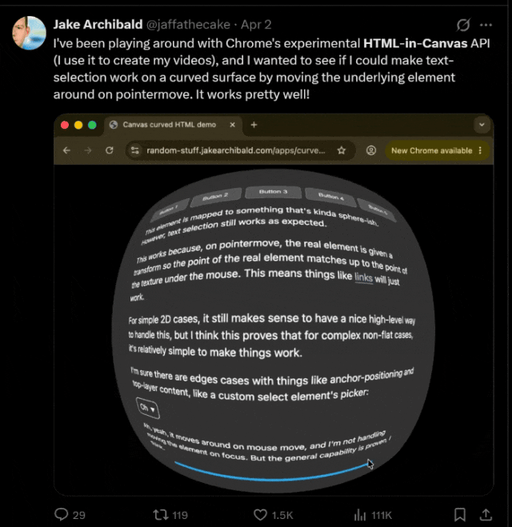This screenshot has width=512, height=527.
Task: Open the 'New Chrome available' menu
Action: point(436,150)
